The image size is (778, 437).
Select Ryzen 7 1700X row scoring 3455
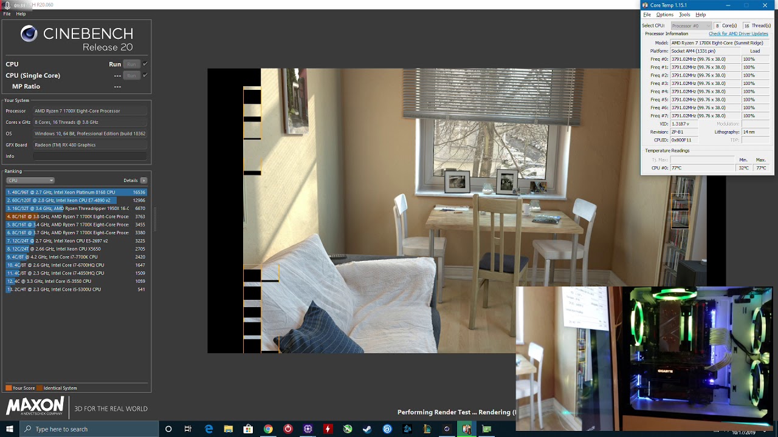tap(77, 225)
